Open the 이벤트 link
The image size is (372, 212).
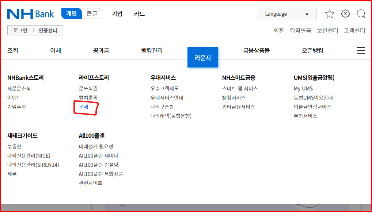pyautogui.click(x=14, y=97)
